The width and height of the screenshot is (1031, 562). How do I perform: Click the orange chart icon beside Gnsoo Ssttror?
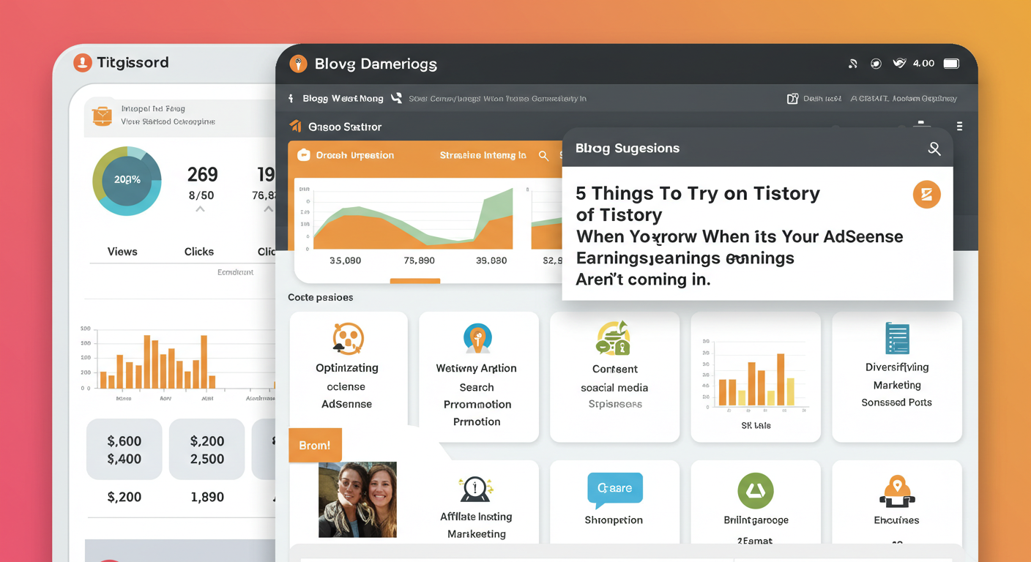tap(296, 126)
